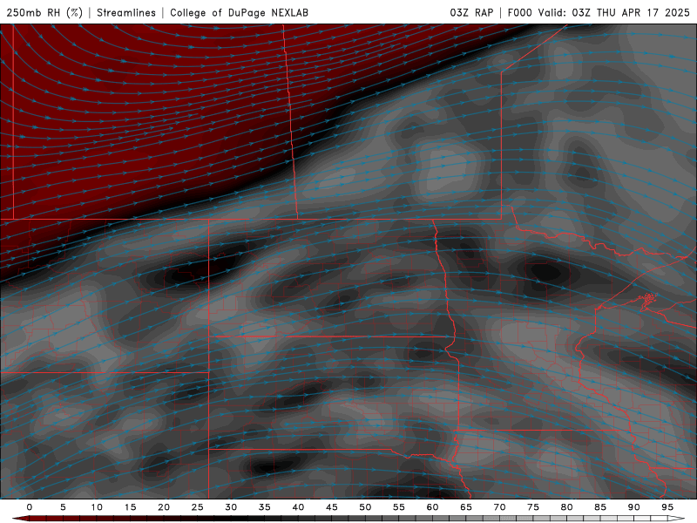Click the 60 label on humidity scale
This screenshot has width=697, height=523.
pyautogui.click(x=432, y=507)
